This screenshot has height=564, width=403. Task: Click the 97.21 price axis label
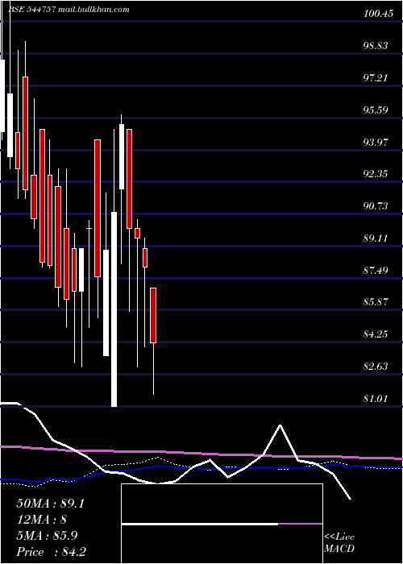tap(376, 77)
